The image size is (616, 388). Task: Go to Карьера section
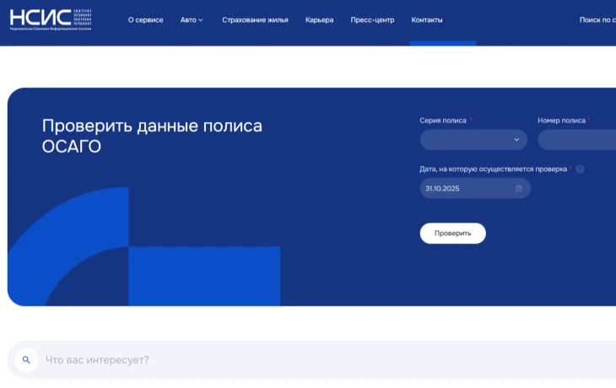(320, 19)
